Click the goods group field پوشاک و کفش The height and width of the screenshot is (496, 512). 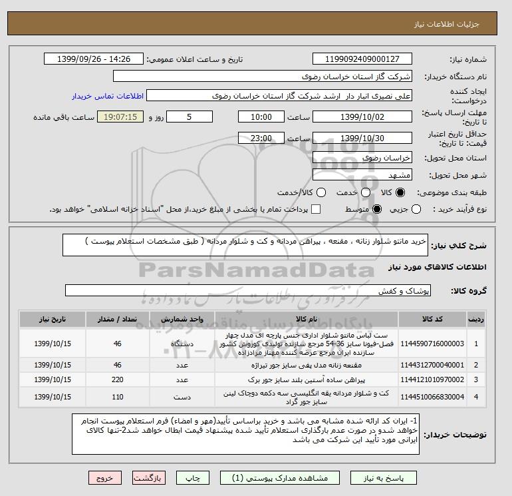click(x=248, y=290)
